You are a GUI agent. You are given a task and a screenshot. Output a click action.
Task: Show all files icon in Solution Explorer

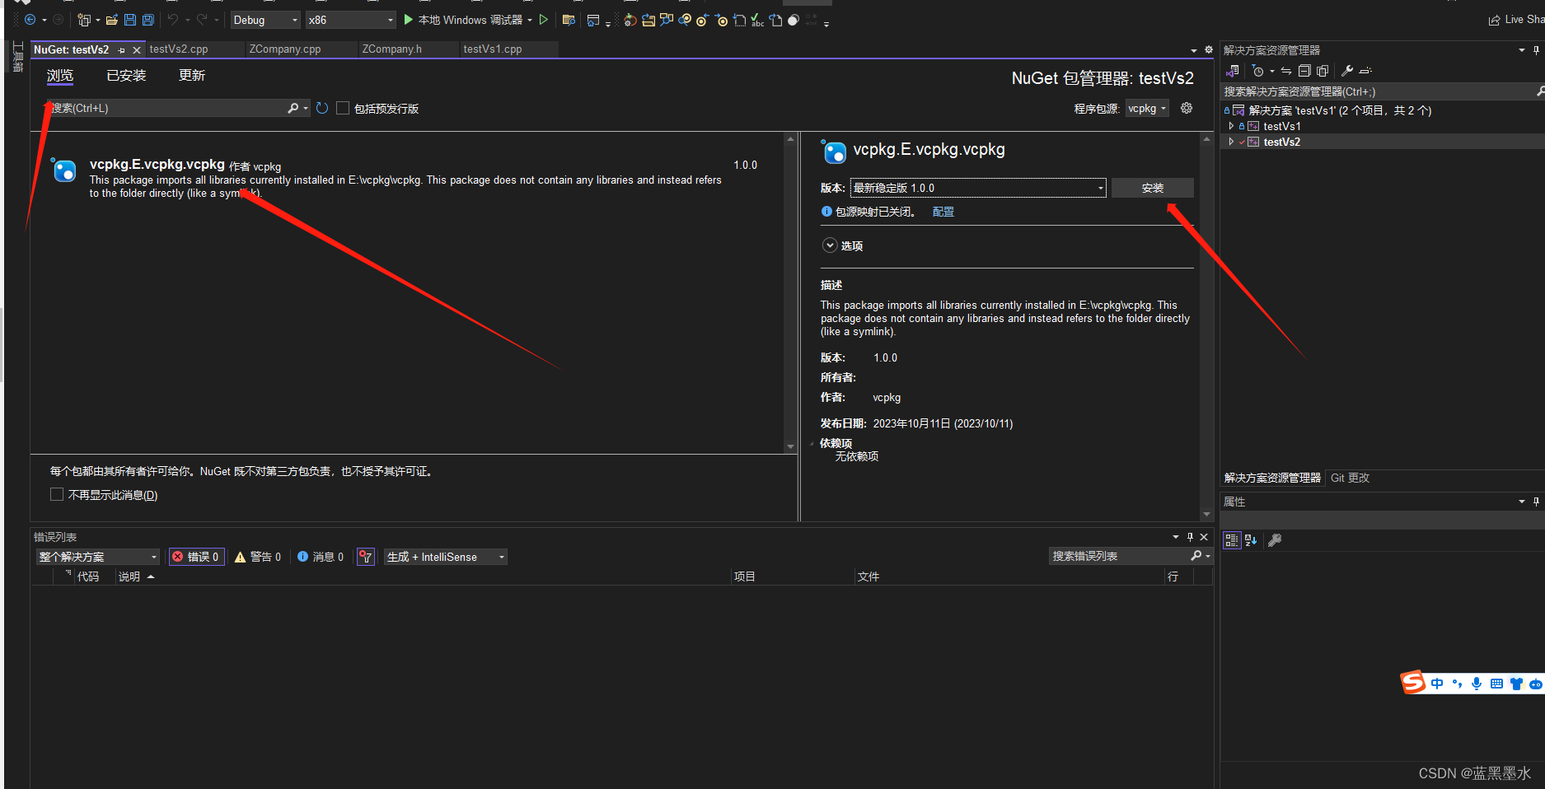tap(1323, 71)
